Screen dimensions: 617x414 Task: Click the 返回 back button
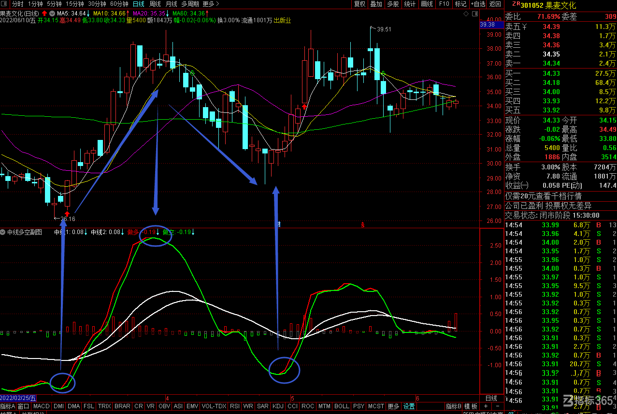[495, 4]
